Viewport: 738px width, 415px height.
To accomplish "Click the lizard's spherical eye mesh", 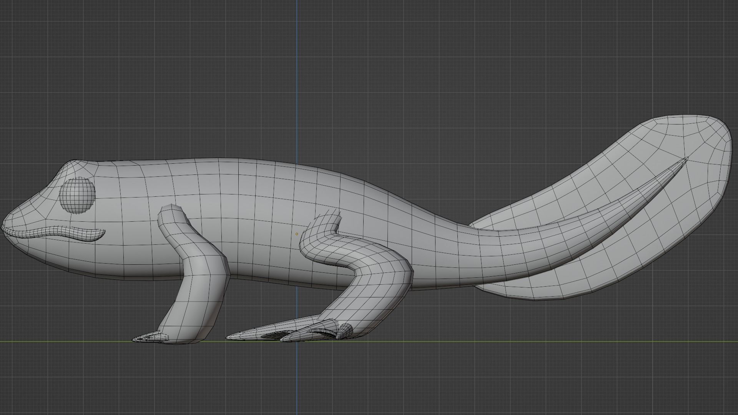I will point(77,196).
